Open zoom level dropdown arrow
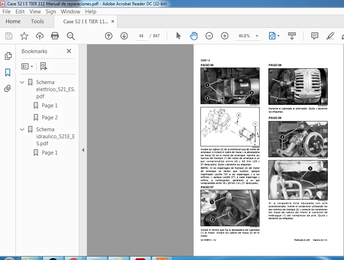The height and width of the screenshot is (260, 344). point(257,36)
